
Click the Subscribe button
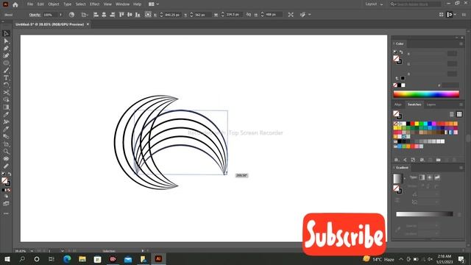[344, 234]
